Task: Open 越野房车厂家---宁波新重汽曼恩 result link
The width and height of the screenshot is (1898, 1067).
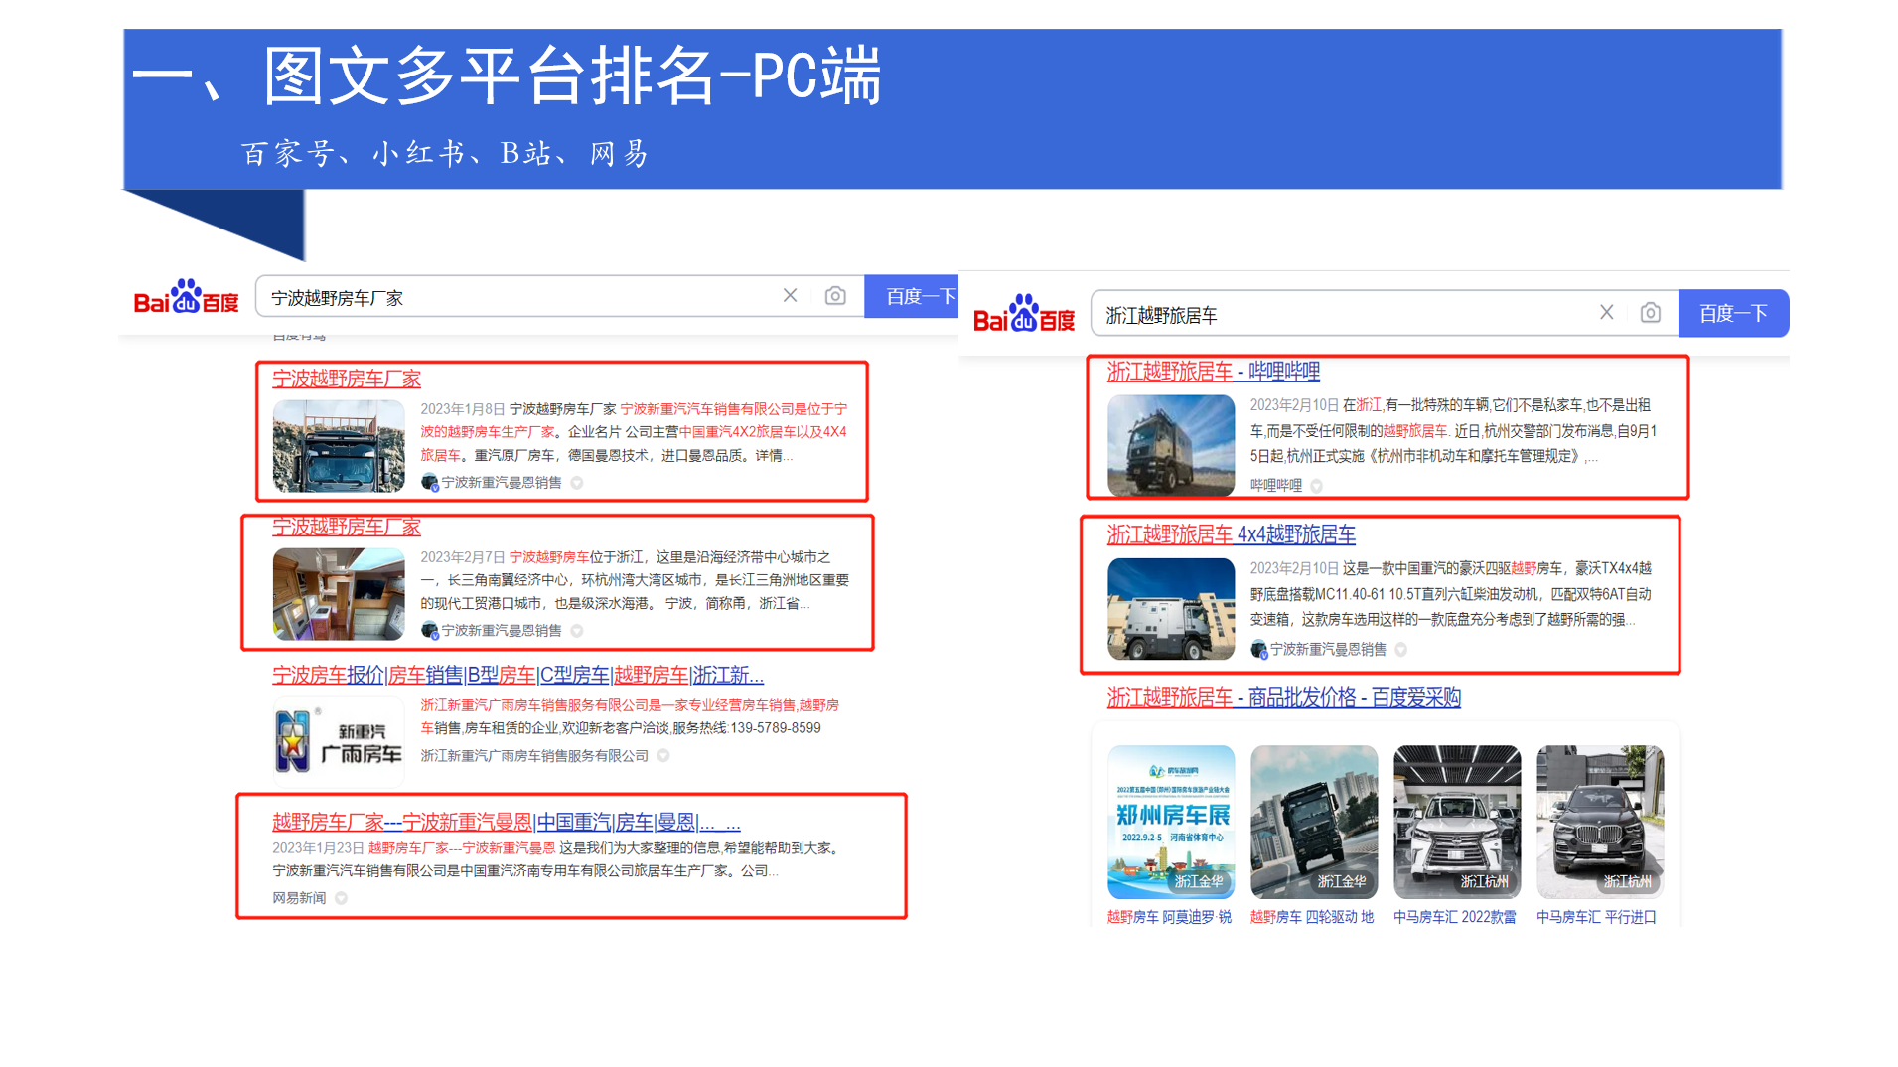Action: (x=507, y=822)
